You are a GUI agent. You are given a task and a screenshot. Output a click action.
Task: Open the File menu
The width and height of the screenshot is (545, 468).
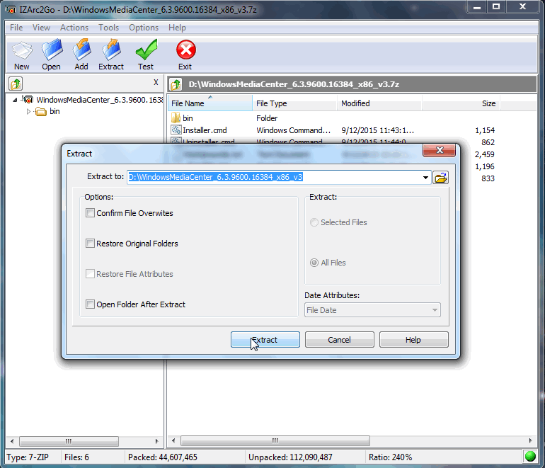point(16,28)
